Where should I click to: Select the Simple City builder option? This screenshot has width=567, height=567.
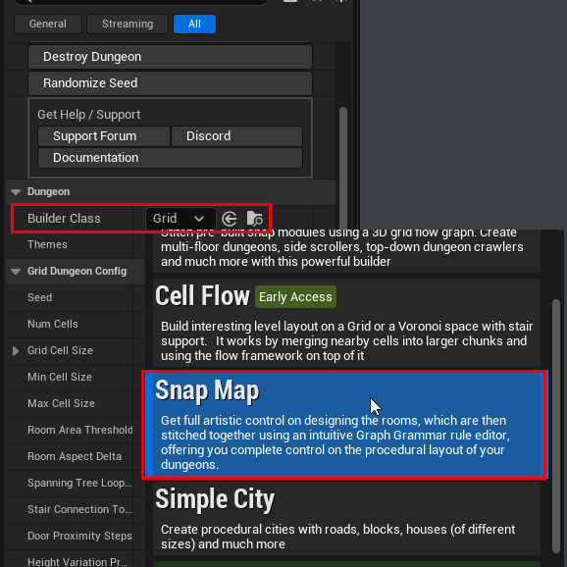tap(346, 518)
